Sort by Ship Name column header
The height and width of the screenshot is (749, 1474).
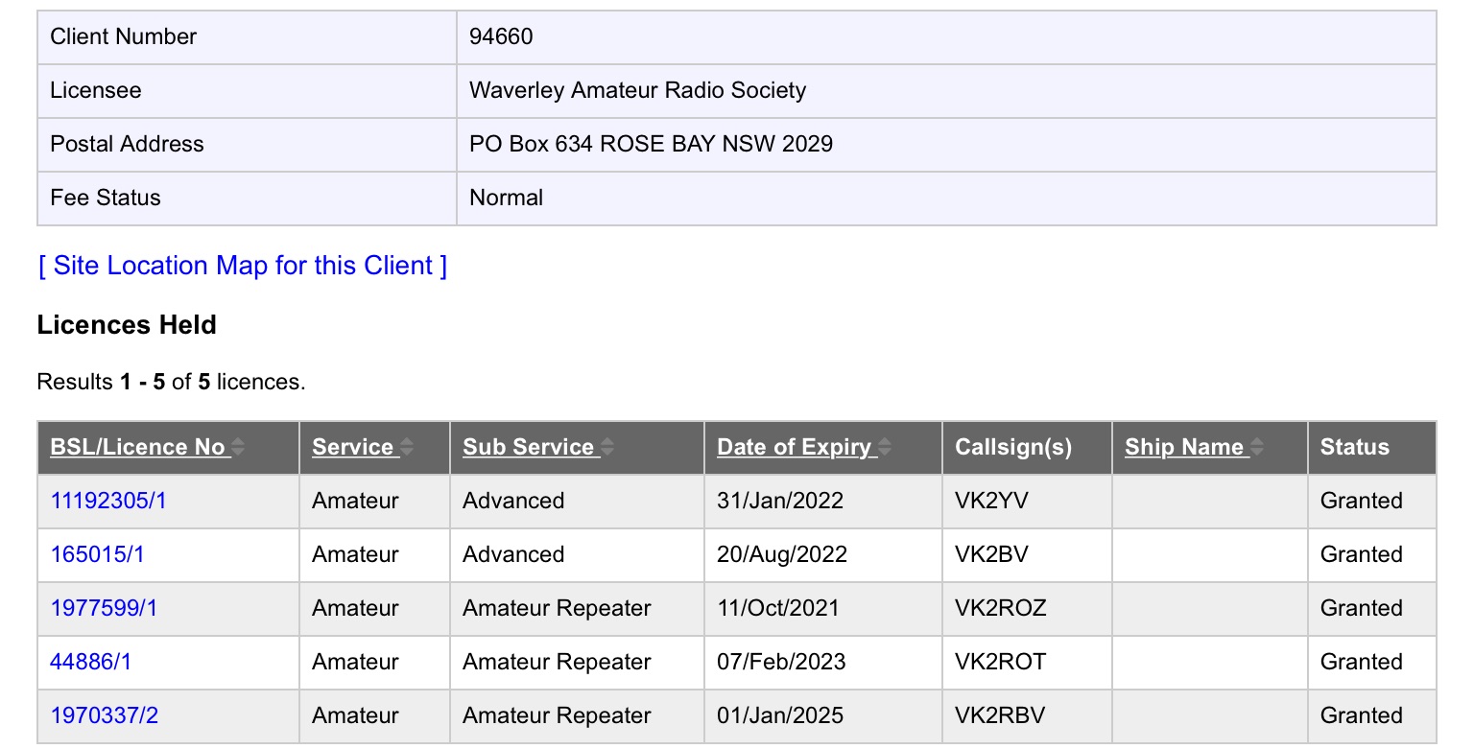pyautogui.click(x=1183, y=448)
